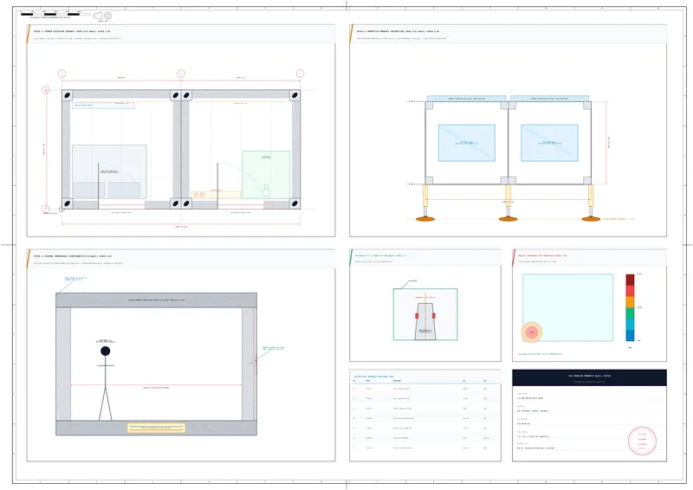Click the first row of the components table
Screen dimensions: 693x490
pos(425,389)
